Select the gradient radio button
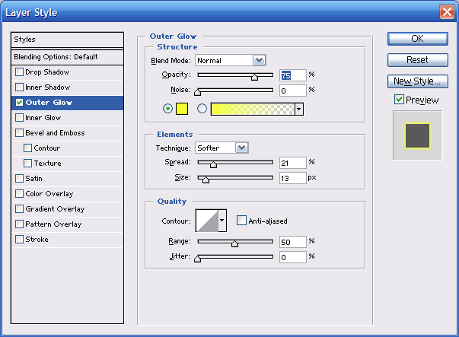The height and width of the screenshot is (337, 459). (202, 109)
